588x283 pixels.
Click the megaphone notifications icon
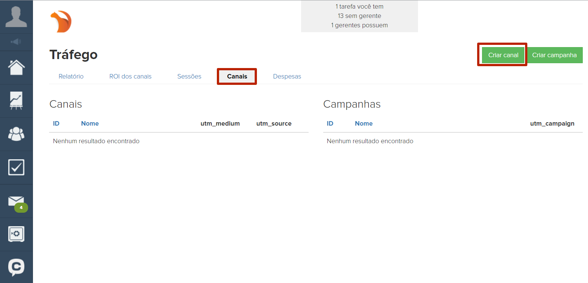(16, 42)
